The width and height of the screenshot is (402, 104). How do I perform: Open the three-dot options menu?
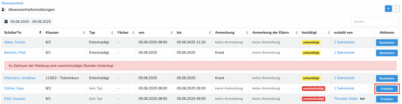tap(396, 9)
